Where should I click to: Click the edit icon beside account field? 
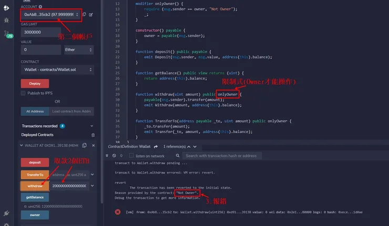(91, 15)
